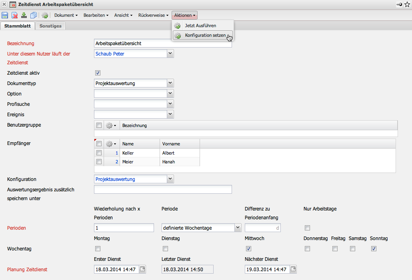The image size is (412, 280).
Task: Toggle the Zeitdienst aktiv checkbox
Action: click(98, 73)
